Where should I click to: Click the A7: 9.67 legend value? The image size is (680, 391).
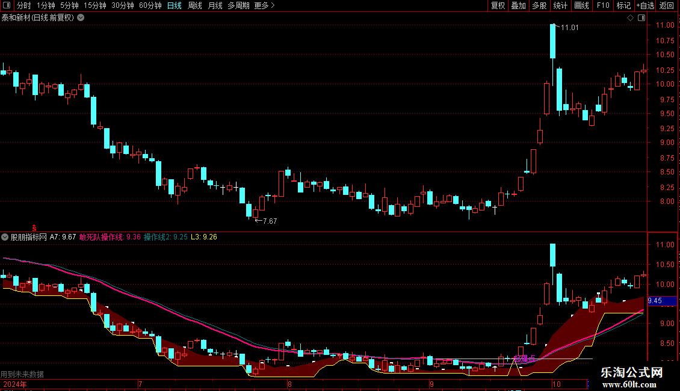point(63,237)
